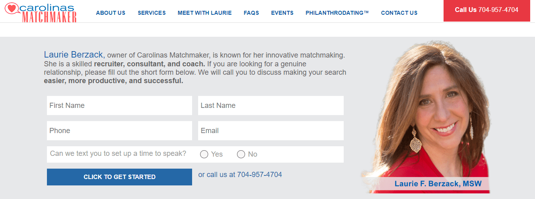Click the 704-957-4704 phone link

[x=259, y=175]
